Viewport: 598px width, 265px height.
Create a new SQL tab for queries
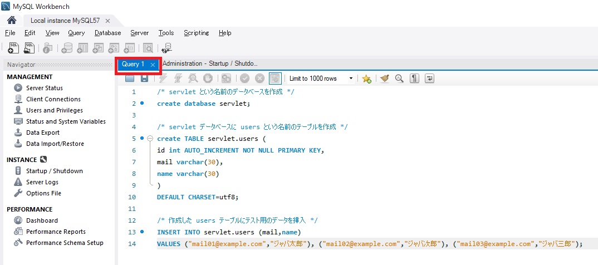pos(13,48)
